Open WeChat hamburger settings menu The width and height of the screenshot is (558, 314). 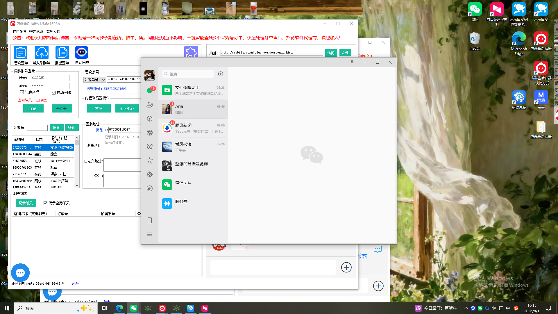(150, 234)
